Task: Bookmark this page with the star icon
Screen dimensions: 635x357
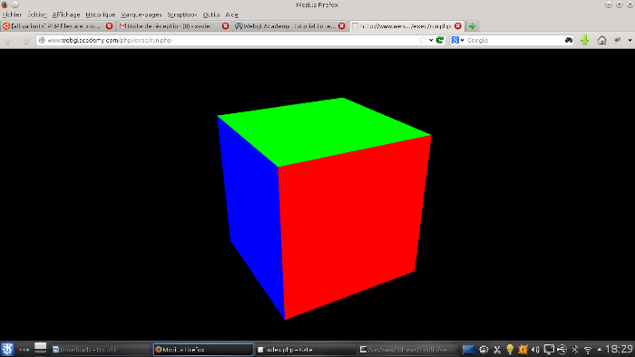Action: [x=423, y=40]
